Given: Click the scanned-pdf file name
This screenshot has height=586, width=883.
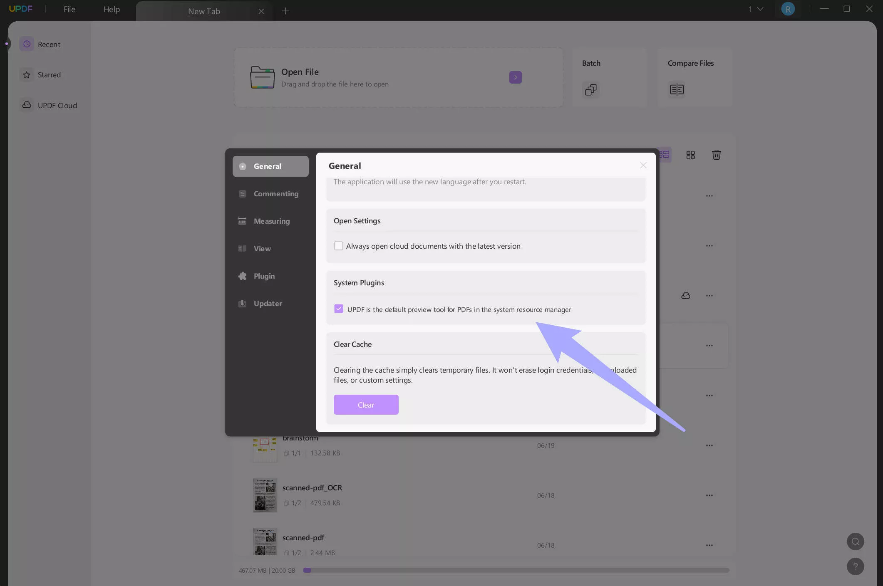Looking at the screenshot, I should tap(303, 538).
